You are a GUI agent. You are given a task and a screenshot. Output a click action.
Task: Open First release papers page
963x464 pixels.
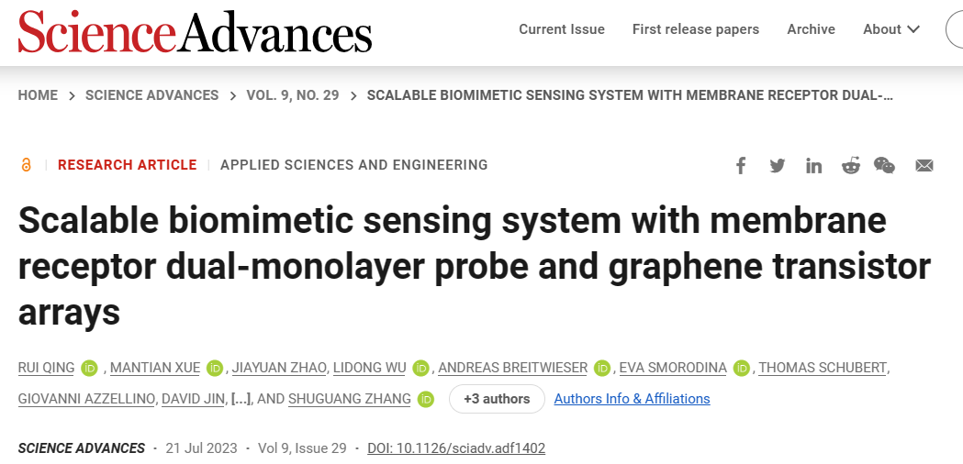click(696, 29)
